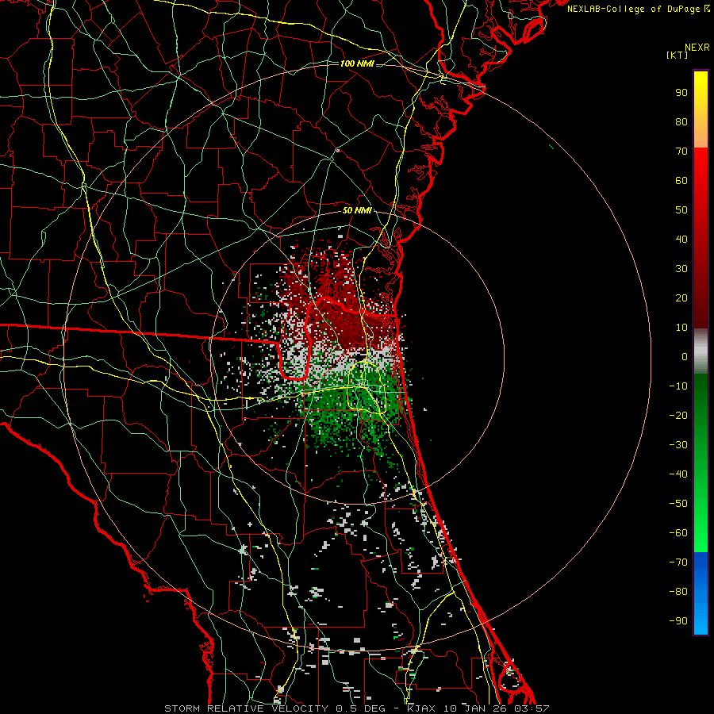Pick the yellow segment at the color bar top
Screen dimensions: 714x714
(x=701, y=109)
